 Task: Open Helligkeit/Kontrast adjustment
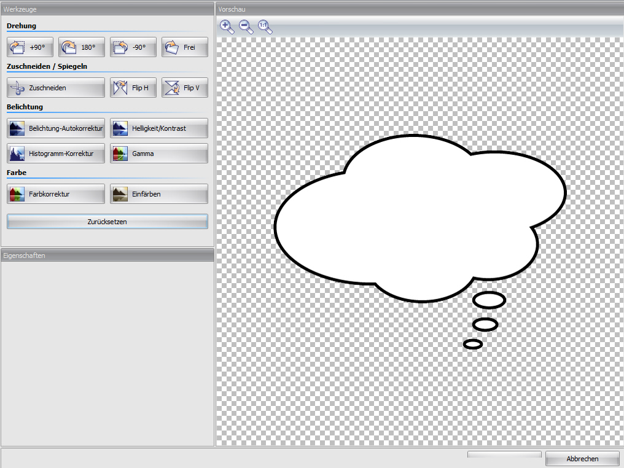click(159, 128)
